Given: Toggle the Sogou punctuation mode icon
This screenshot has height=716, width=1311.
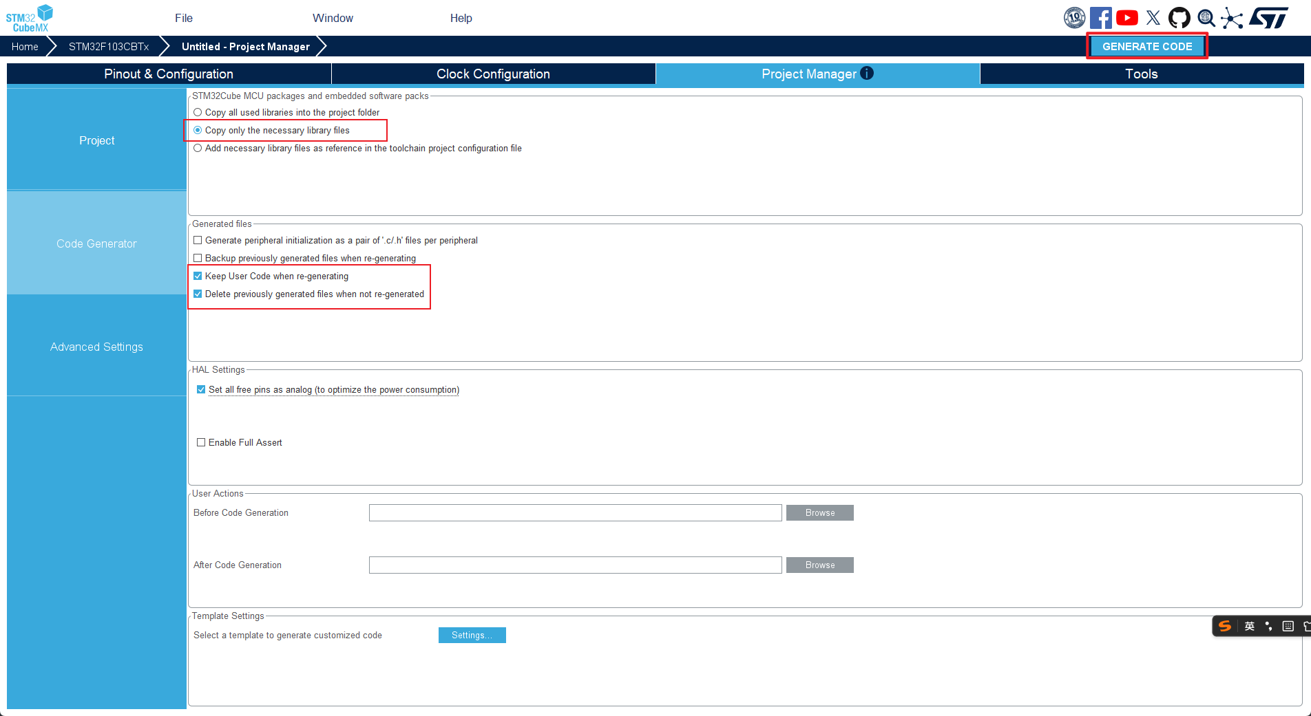Looking at the screenshot, I should pyautogui.click(x=1268, y=626).
